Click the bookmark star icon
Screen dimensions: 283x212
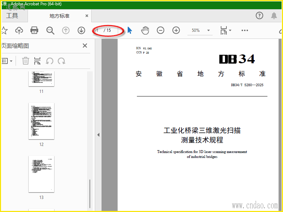4,30
